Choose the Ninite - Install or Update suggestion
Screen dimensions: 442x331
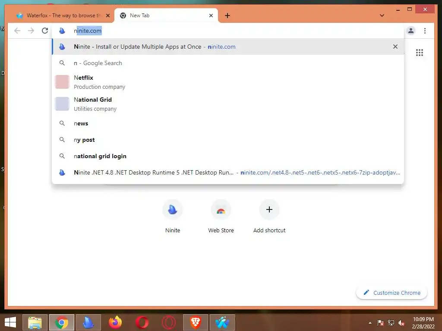[228, 47]
